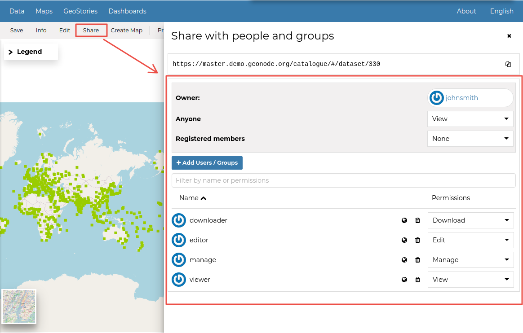
Task: Open the Dashboards menu
Action: pyautogui.click(x=127, y=11)
